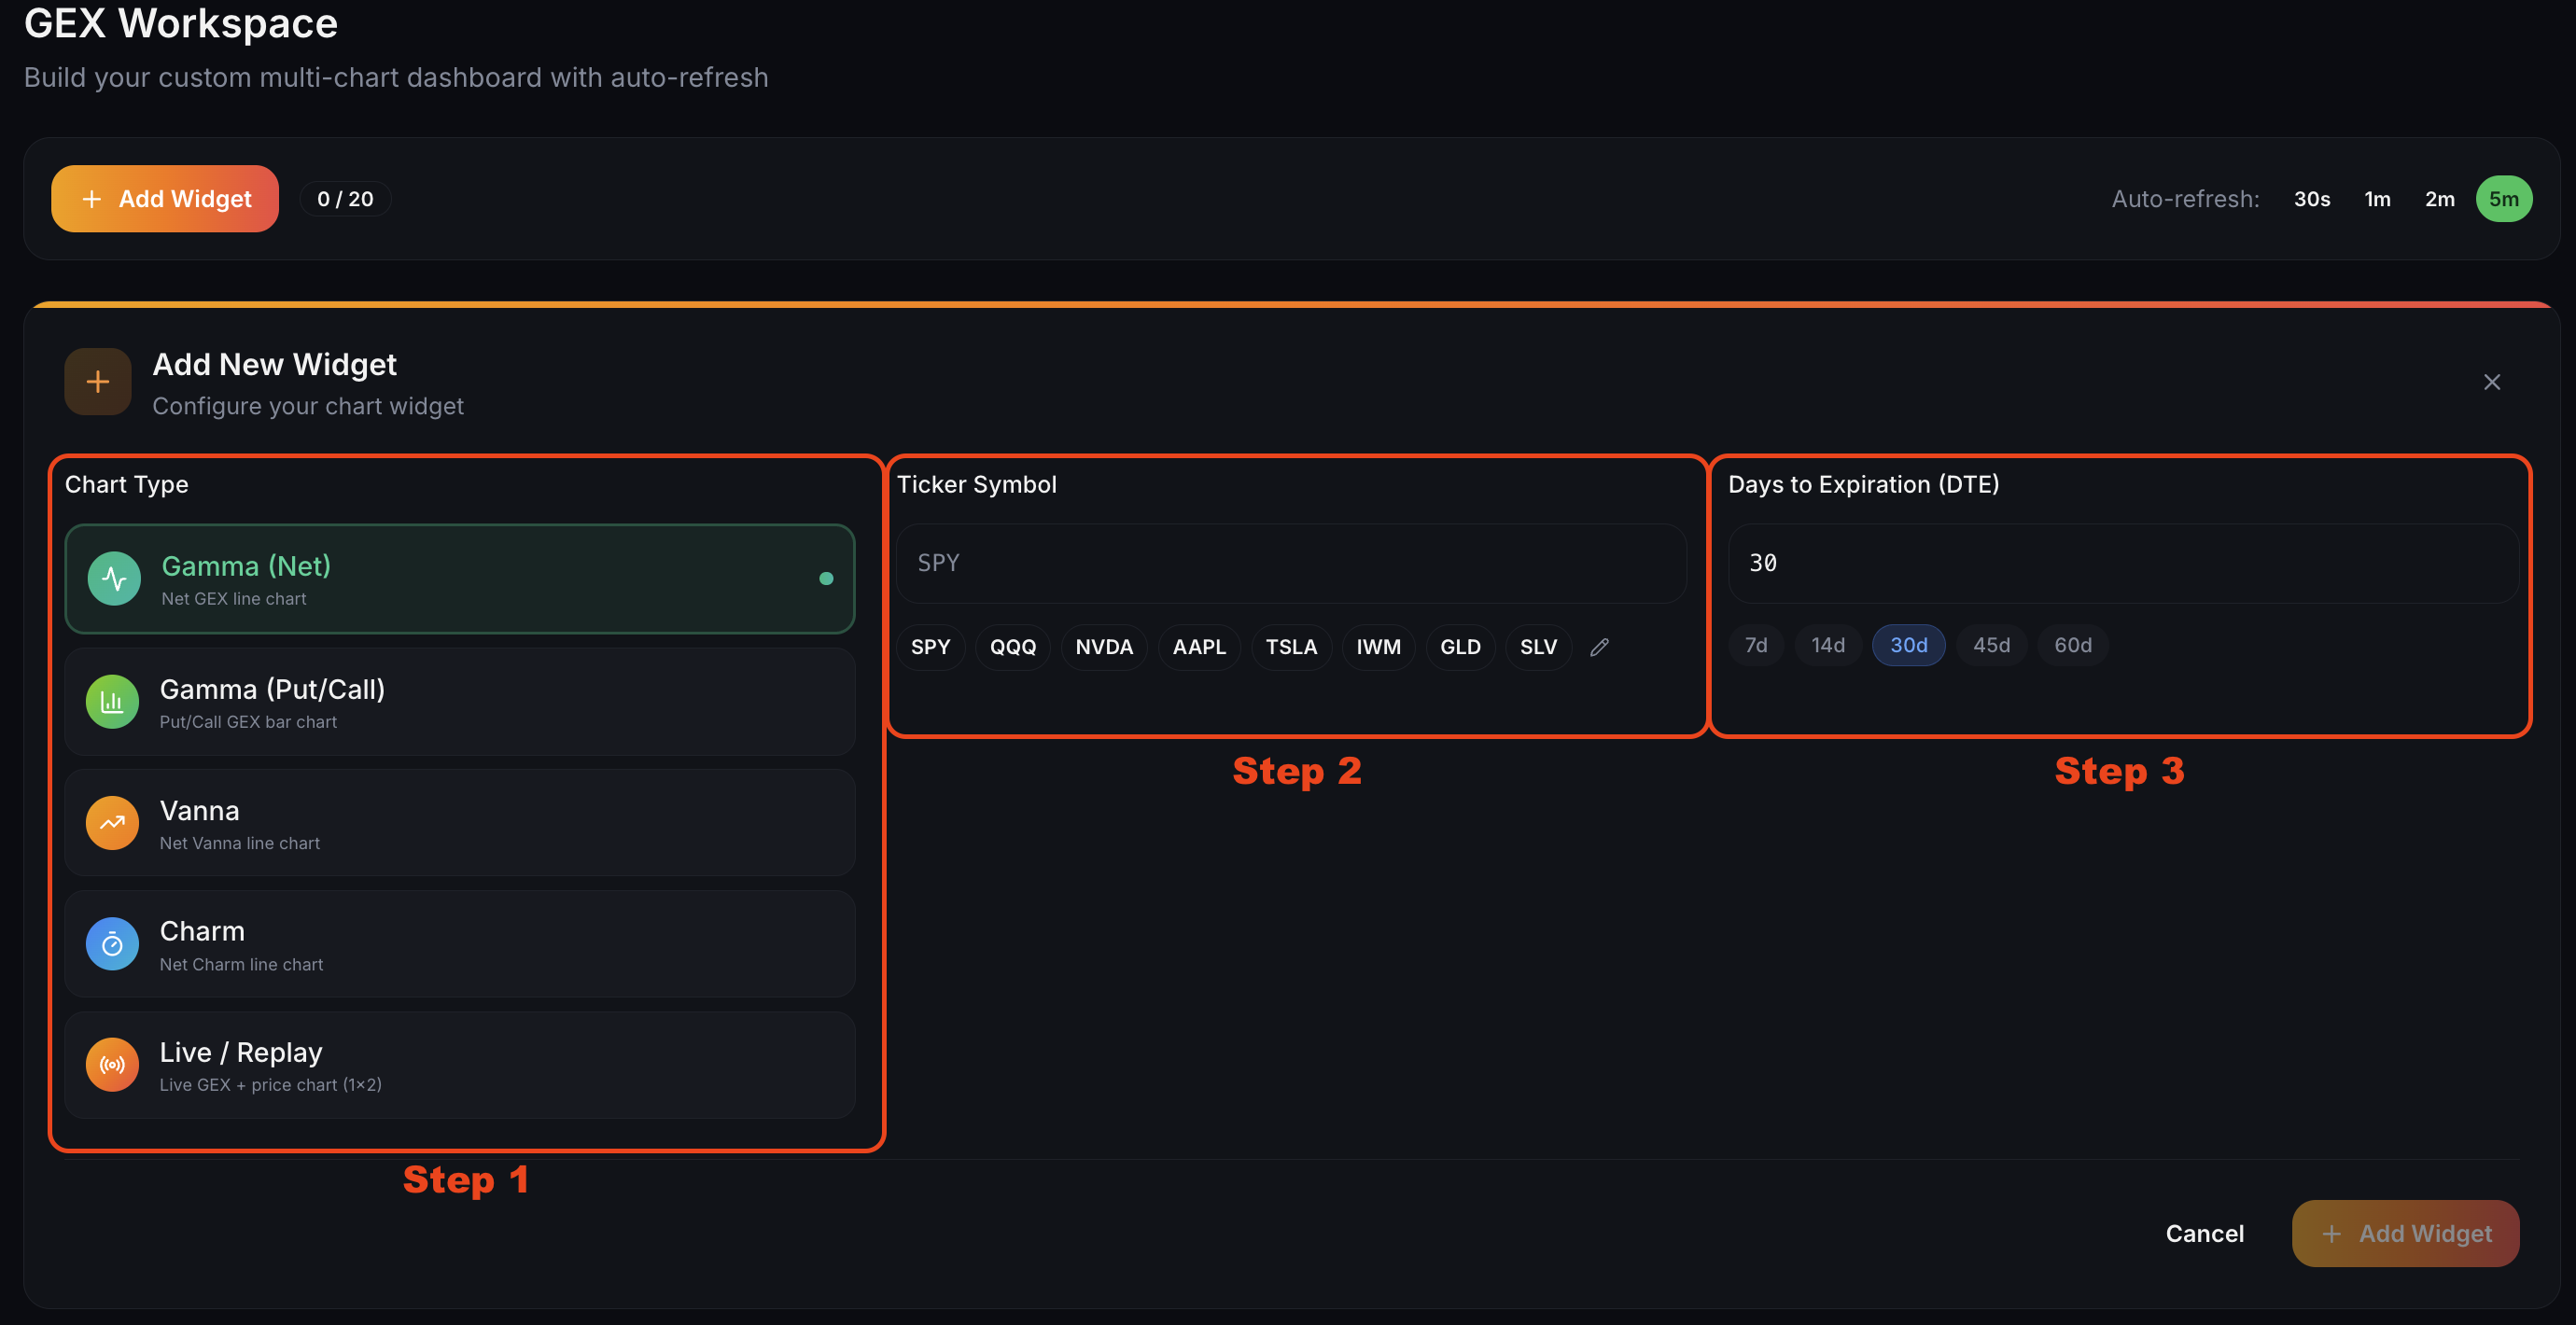Choose the Vanna chart type
Viewport: 2576px width, 1325px height.
coord(460,823)
